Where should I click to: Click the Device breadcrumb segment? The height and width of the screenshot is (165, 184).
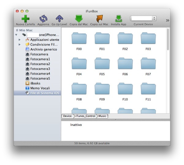pyautogui.click(x=67, y=116)
